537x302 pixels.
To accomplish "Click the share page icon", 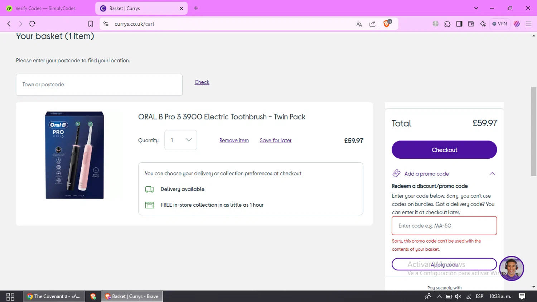I will point(372,24).
